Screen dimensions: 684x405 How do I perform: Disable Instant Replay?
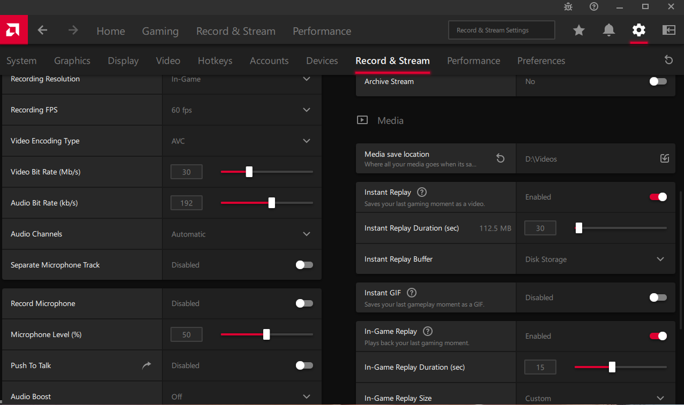pyautogui.click(x=658, y=197)
